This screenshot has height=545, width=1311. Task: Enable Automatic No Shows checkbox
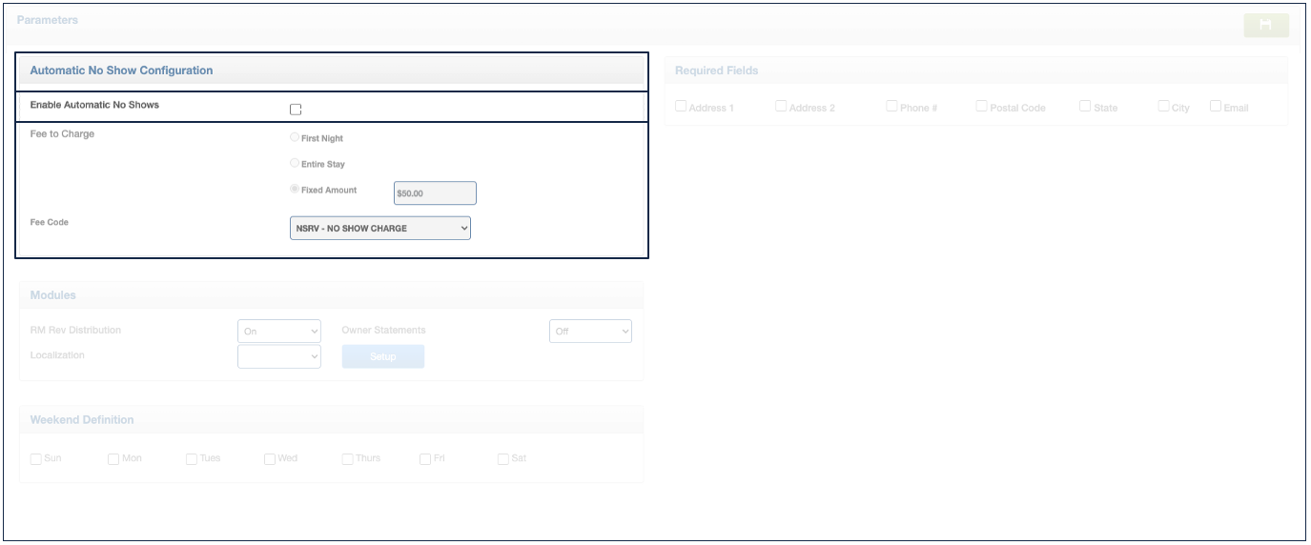tap(296, 110)
